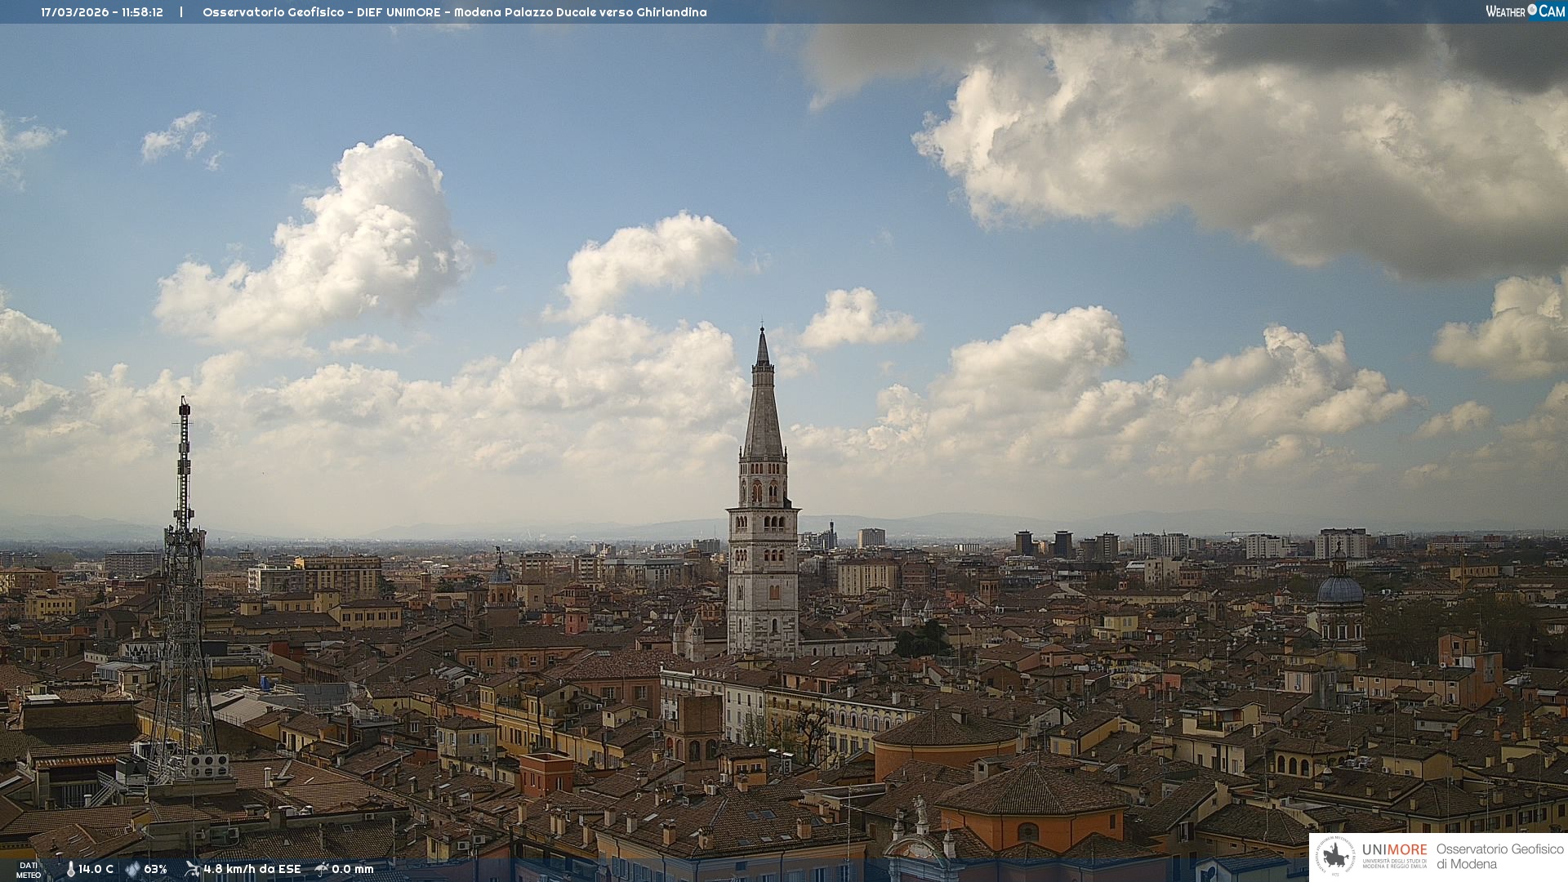Image resolution: width=1568 pixels, height=882 pixels.
Task: Click the 14.0 C temperature reading
Action: coord(96,869)
